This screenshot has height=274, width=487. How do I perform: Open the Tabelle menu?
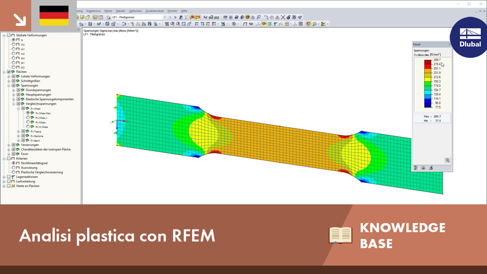coord(120,11)
